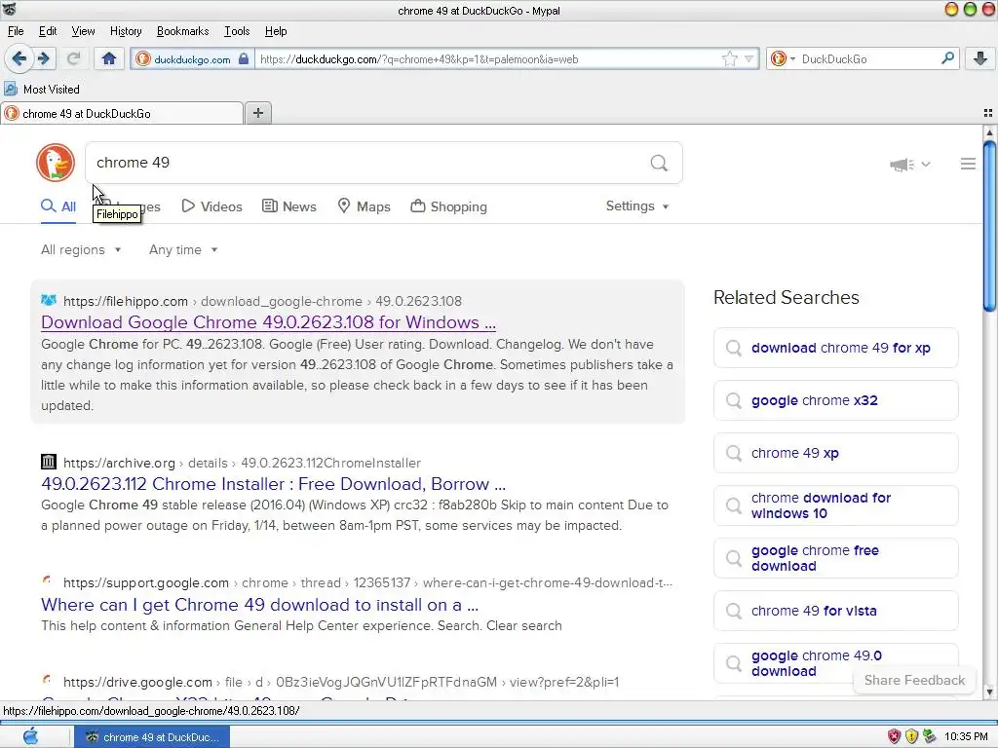This screenshot has width=998, height=748.
Task: Open the View menu
Action: [x=83, y=31]
